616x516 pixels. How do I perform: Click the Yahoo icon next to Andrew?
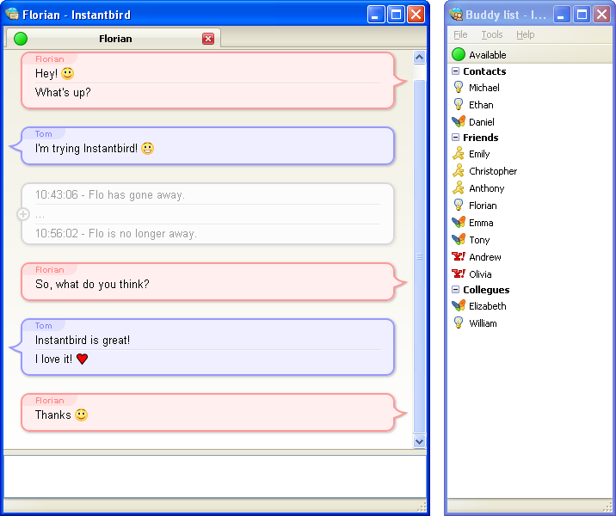pyautogui.click(x=459, y=257)
